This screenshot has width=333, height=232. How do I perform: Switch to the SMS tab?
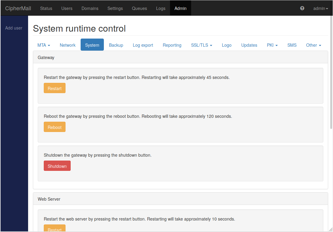pos(292,45)
